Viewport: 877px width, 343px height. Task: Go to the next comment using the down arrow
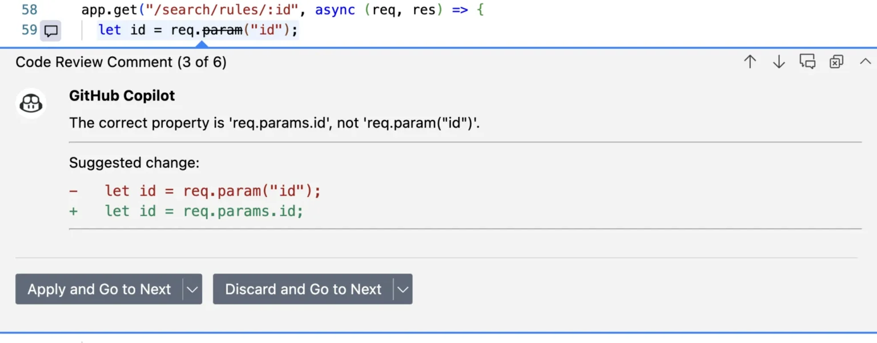pyautogui.click(x=778, y=62)
